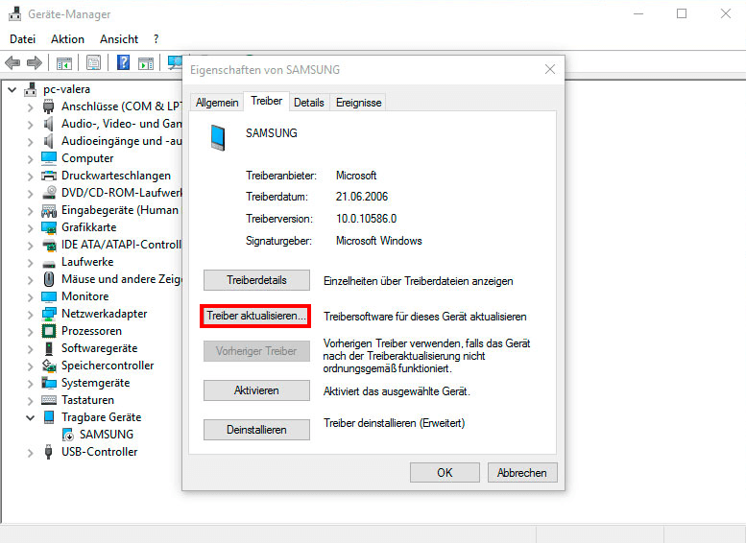Click the pc-valera computer icon in tree
The height and width of the screenshot is (543, 746).
(x=31, y=89)
